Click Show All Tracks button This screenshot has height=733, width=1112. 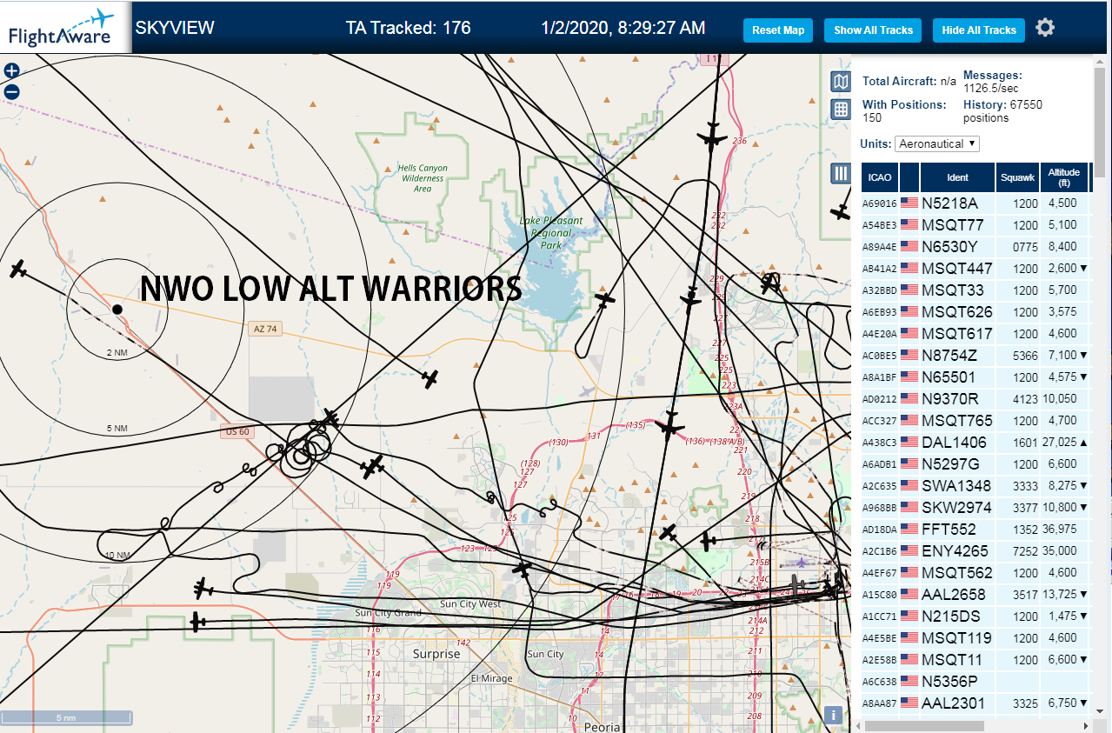[x=873, y=30]
